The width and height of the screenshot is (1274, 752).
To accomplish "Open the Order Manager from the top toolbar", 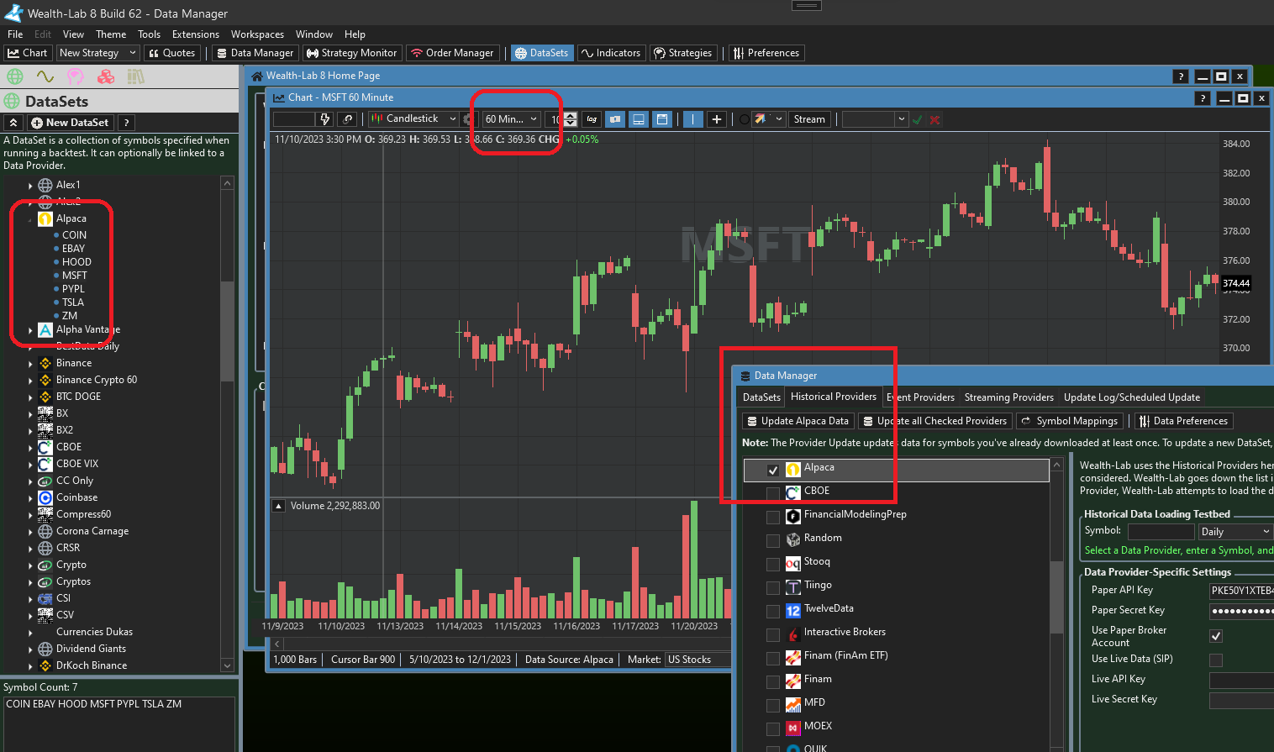I will click(452, 52).
